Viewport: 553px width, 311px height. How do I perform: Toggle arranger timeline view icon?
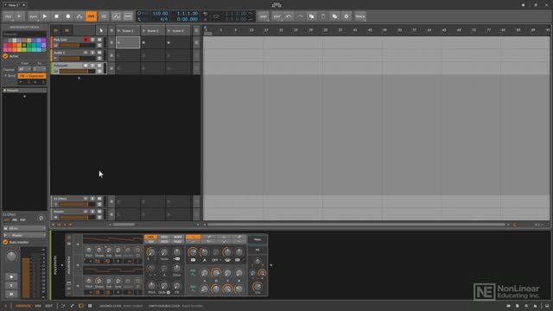tap(55, 30)
